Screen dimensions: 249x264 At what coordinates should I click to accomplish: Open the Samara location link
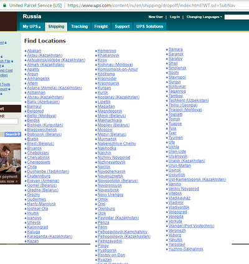click(x=176, y=49)
